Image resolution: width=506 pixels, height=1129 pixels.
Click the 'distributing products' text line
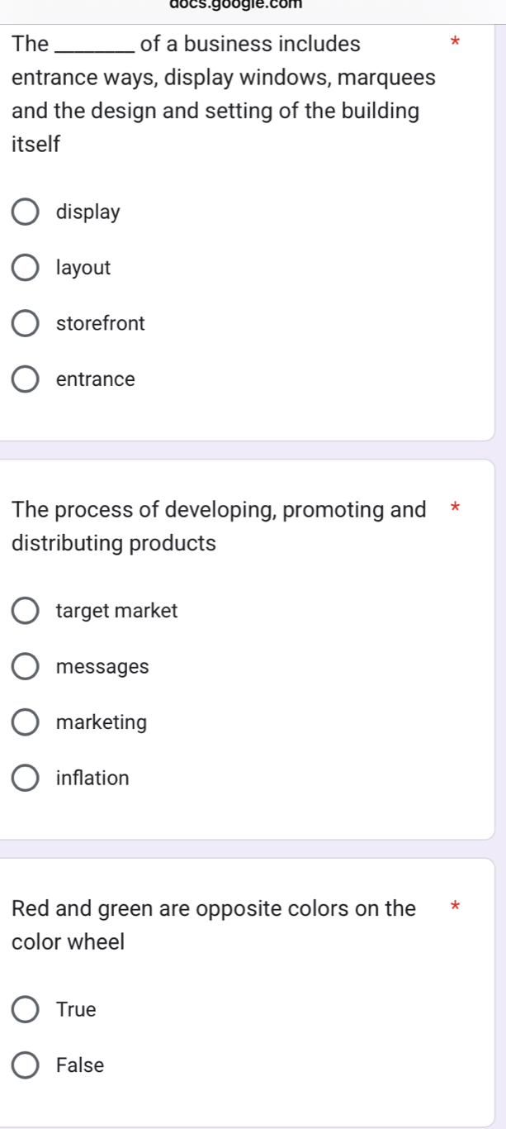pos(114,544)
